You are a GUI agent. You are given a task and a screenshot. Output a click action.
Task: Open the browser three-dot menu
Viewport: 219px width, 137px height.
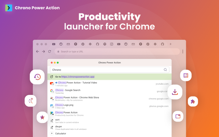183,51
